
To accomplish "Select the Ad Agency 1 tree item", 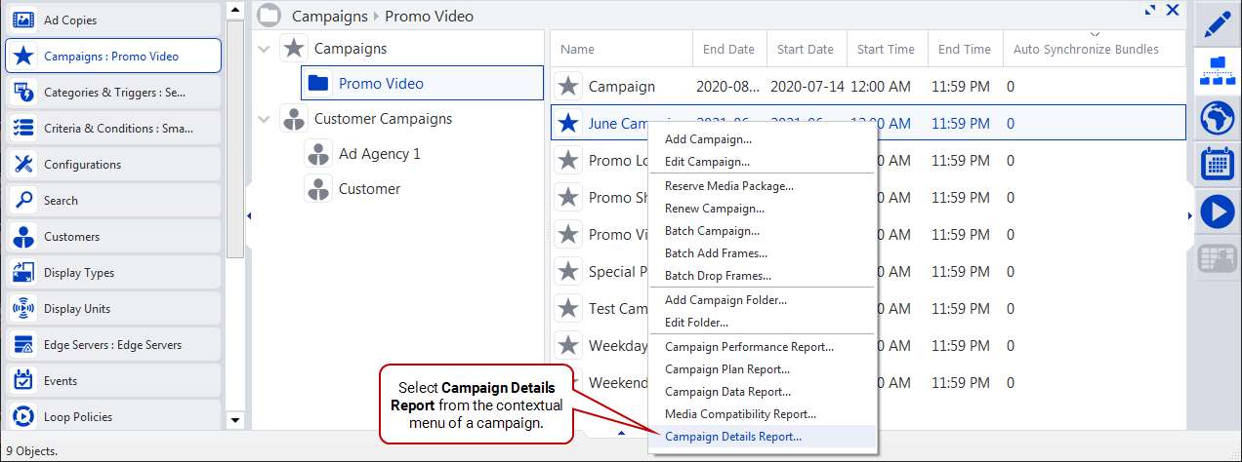I will pyautogui.click(x=379, y=154).
